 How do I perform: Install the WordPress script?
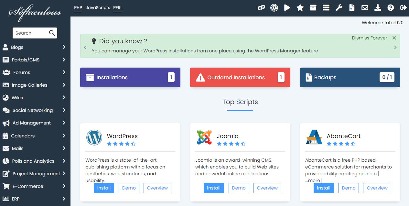coord(104,188)
